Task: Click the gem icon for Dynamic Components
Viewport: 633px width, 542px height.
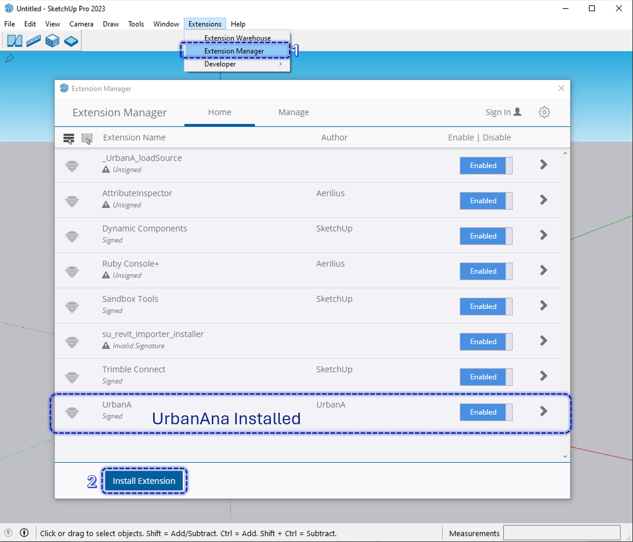Action: pos(72,236)
